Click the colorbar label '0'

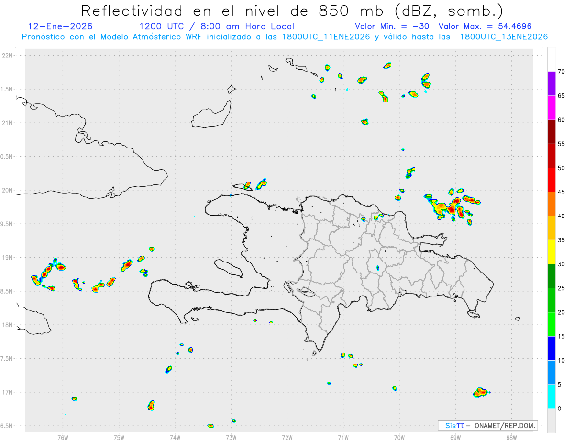pos(560,409)
